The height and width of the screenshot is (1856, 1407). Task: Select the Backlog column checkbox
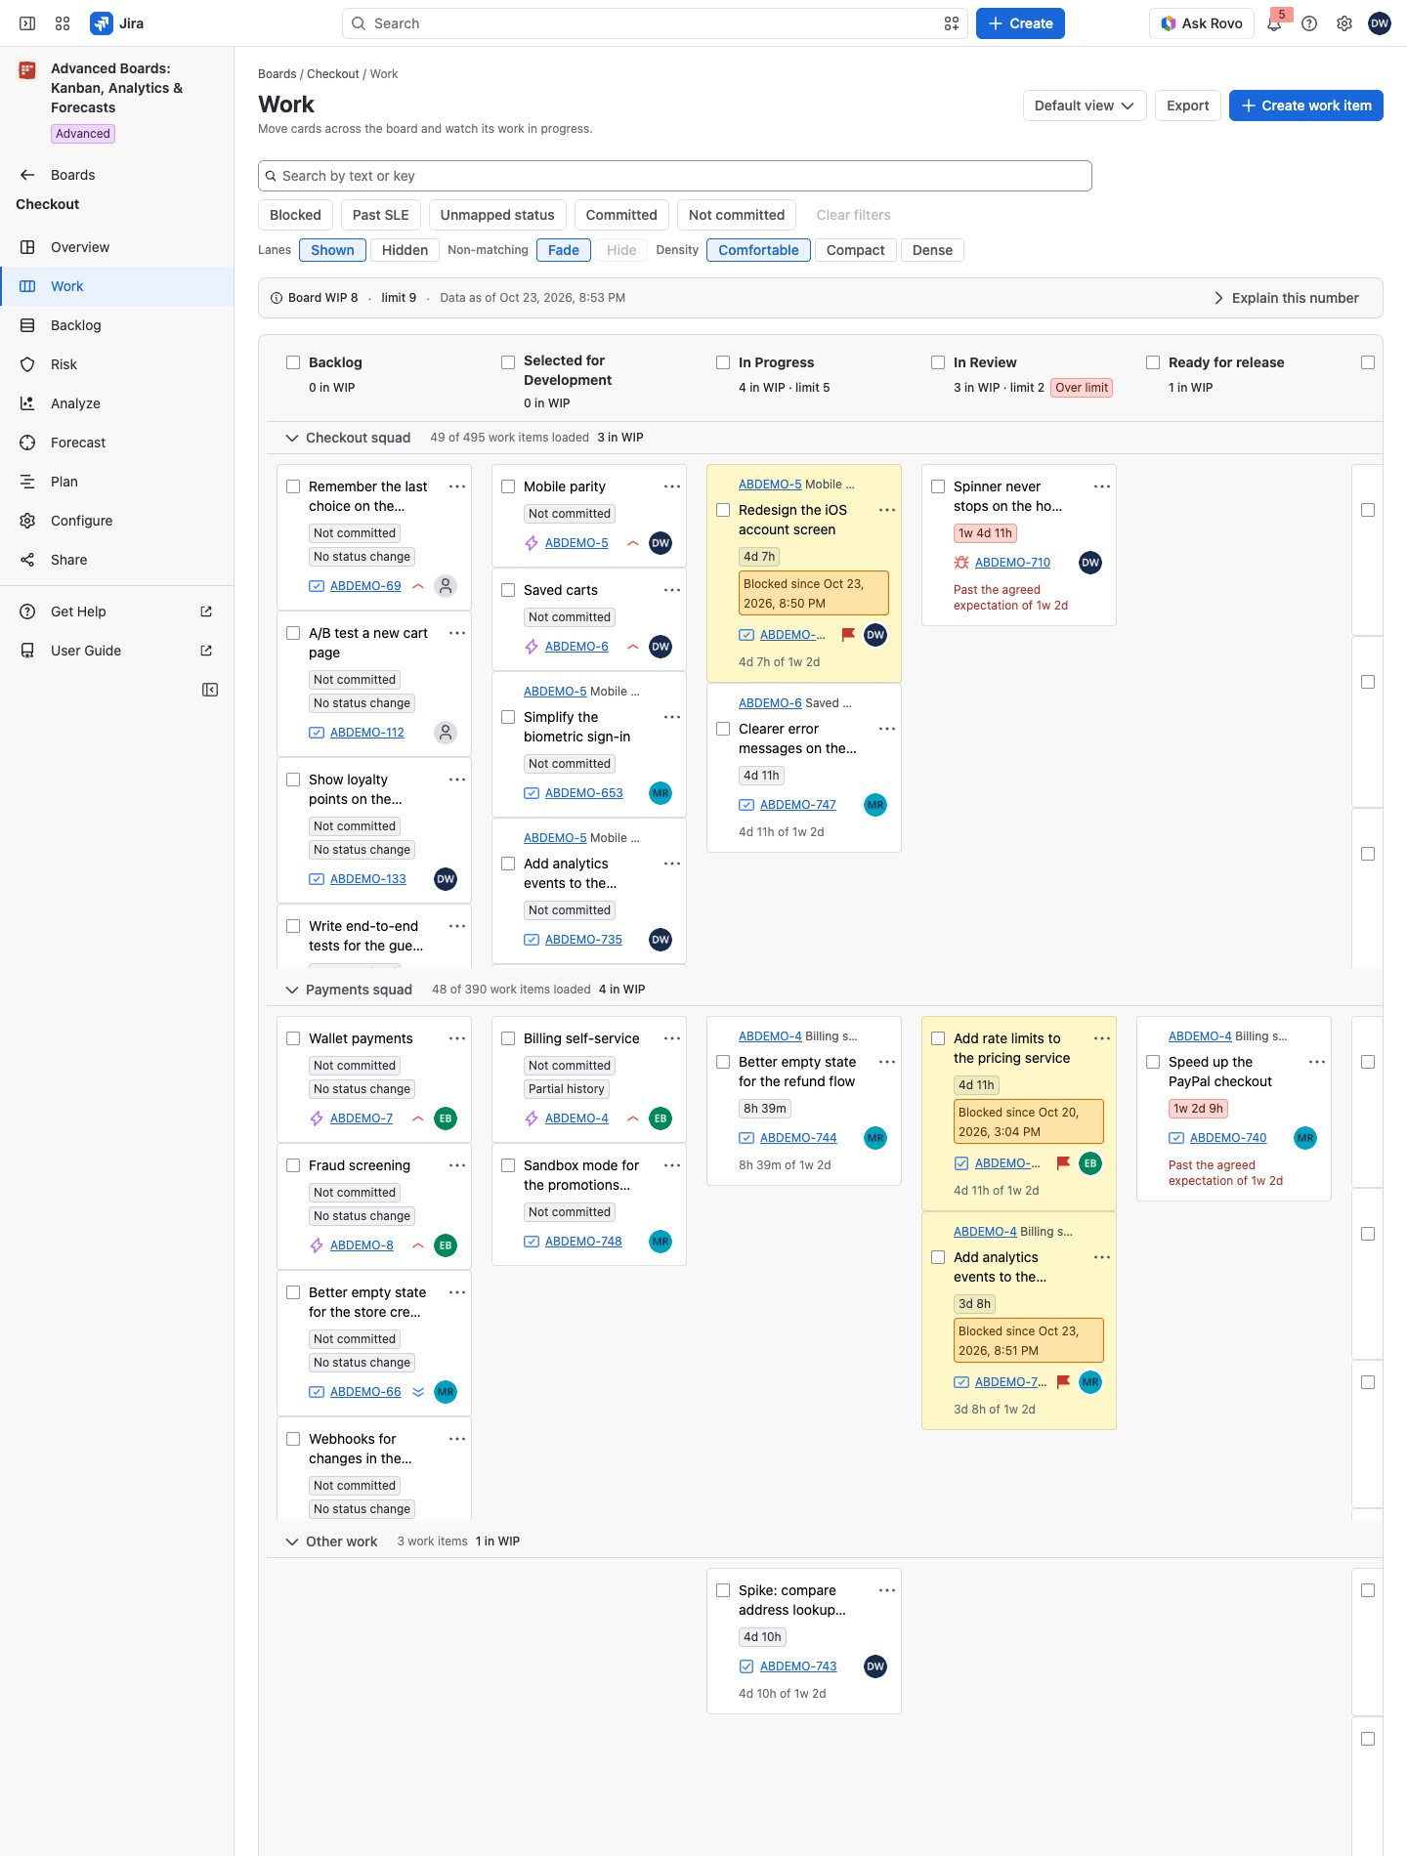293,362
